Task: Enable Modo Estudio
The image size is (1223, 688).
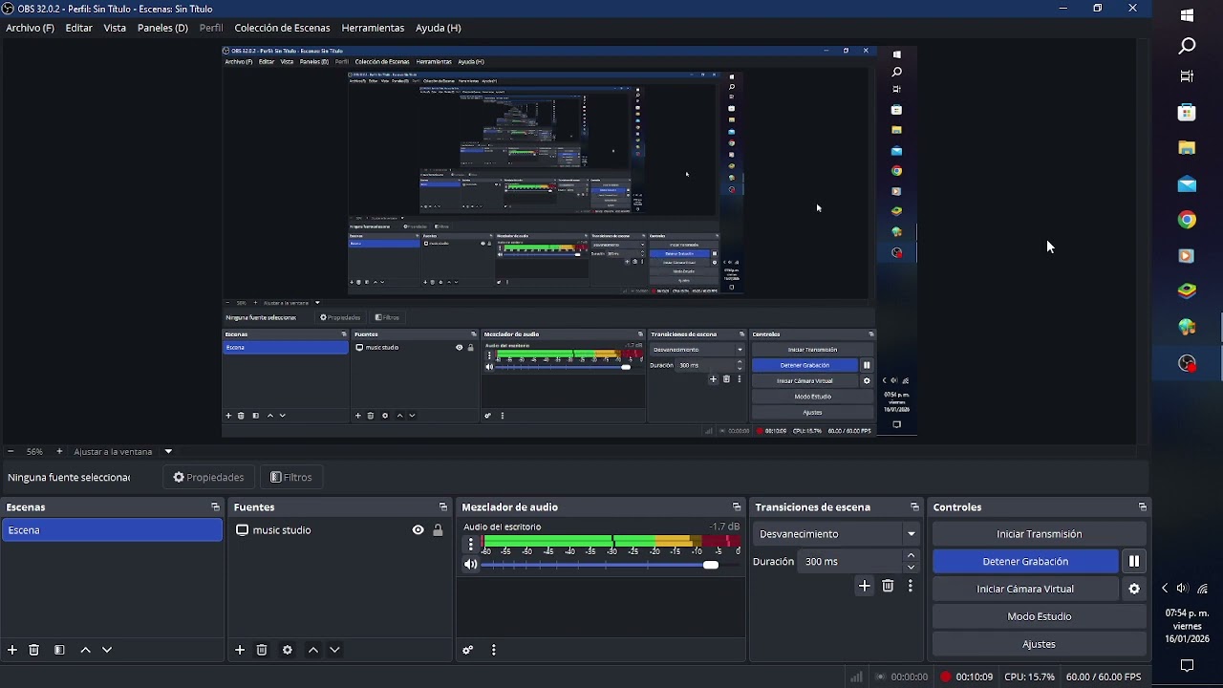Action: coord(1039,616)
